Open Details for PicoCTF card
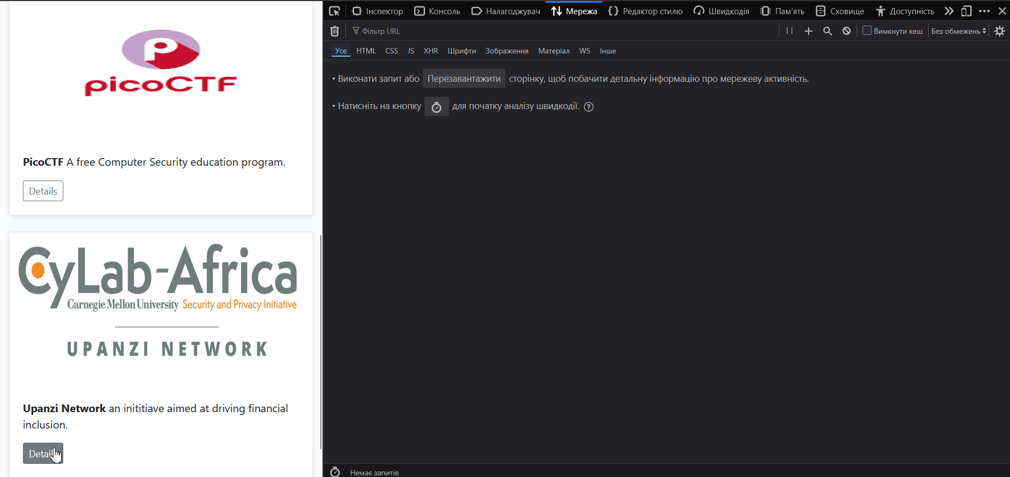Screen dimensions: 1010x477 point(43,191)
